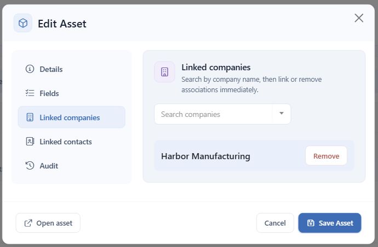Screen dimensions: 378x247
Task: Cancel editing the asset
Action: [275, 223]
